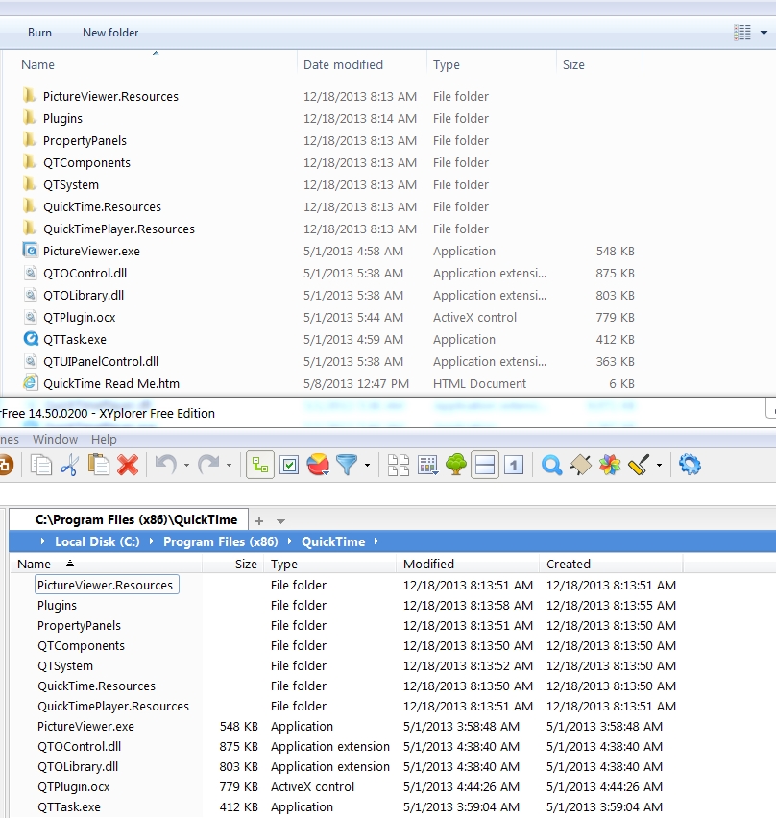Click the Undo arrow icon
The image size is (776, 818).
coord(165,466)
